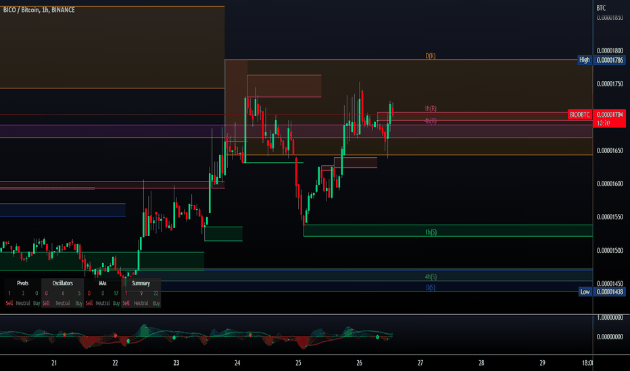This screenshot has height=371, width=630.
Task: Click the Pivots neutral count 3
Action: [x=23, y=293]
